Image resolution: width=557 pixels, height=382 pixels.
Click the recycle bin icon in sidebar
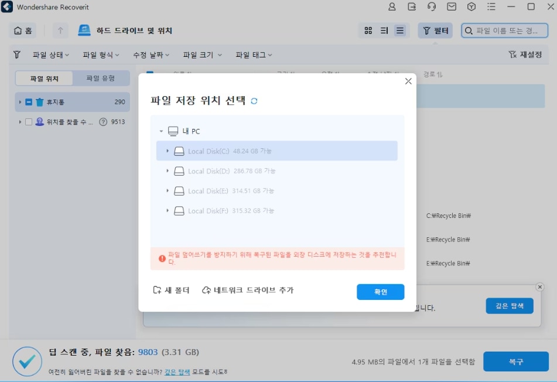click(39, 102)
